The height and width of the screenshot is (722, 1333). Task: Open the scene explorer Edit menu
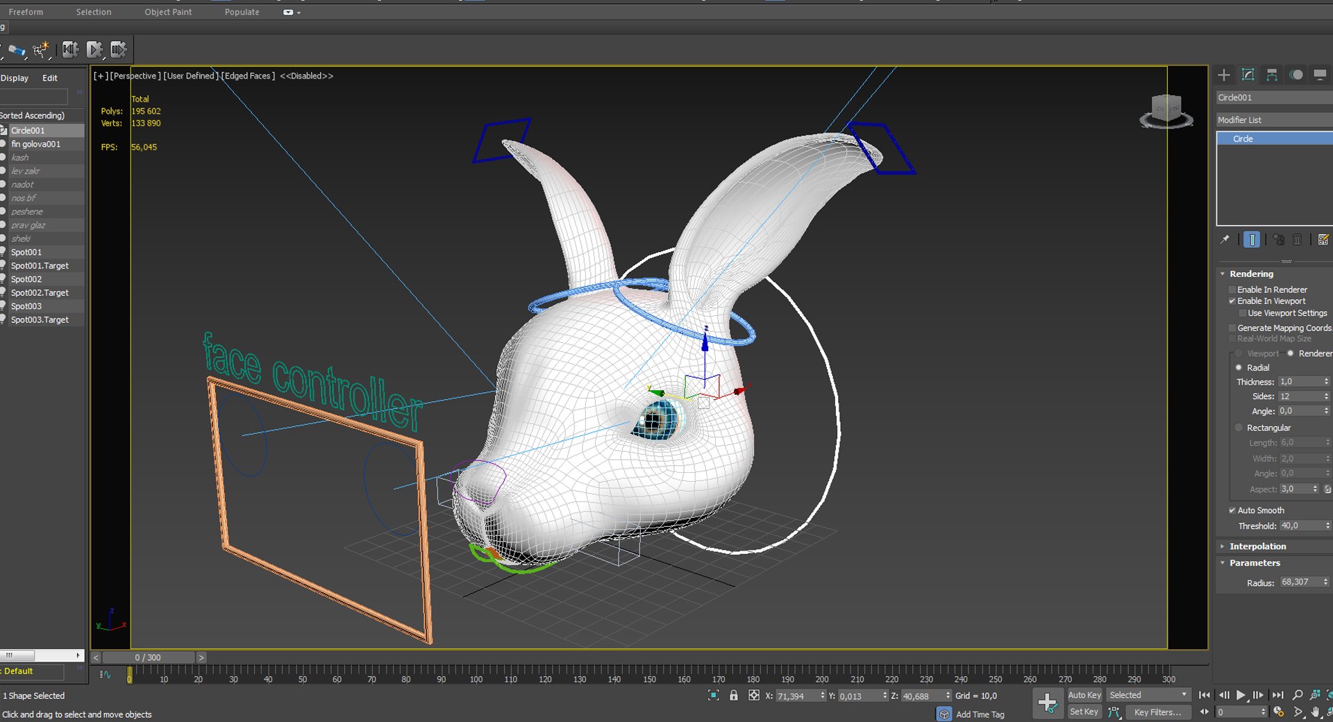click(50, 78)
